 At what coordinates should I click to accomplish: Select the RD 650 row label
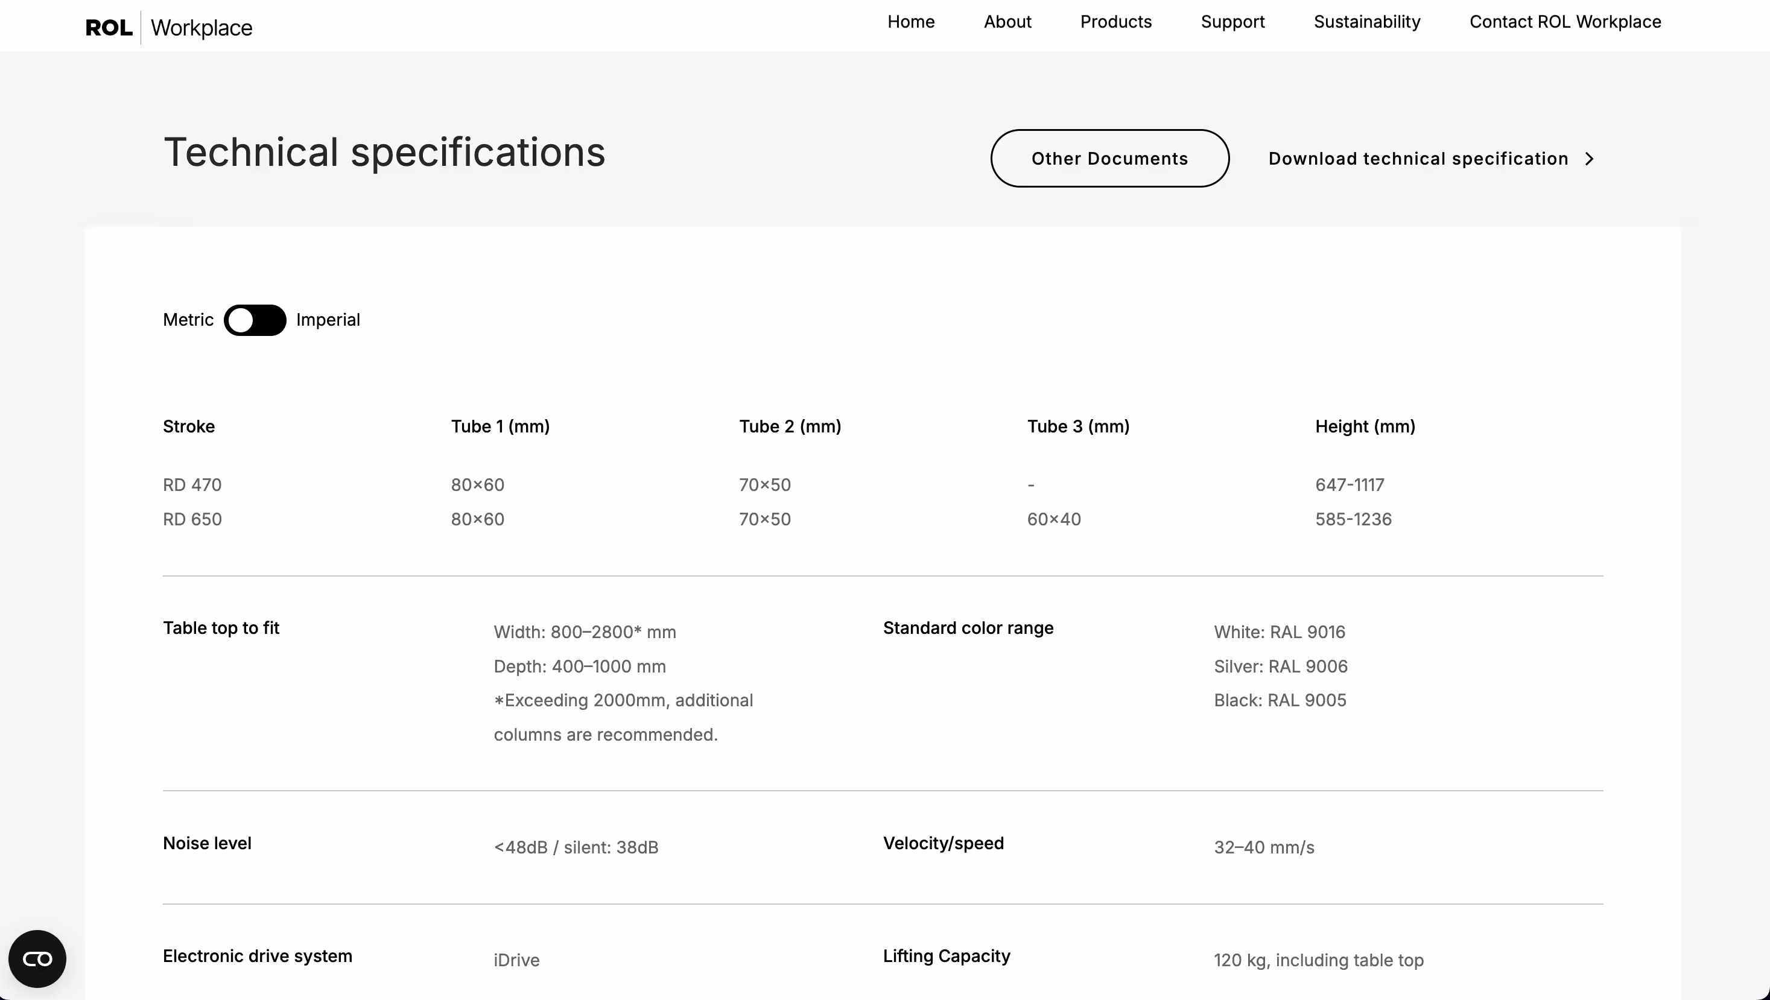point(192,519)
